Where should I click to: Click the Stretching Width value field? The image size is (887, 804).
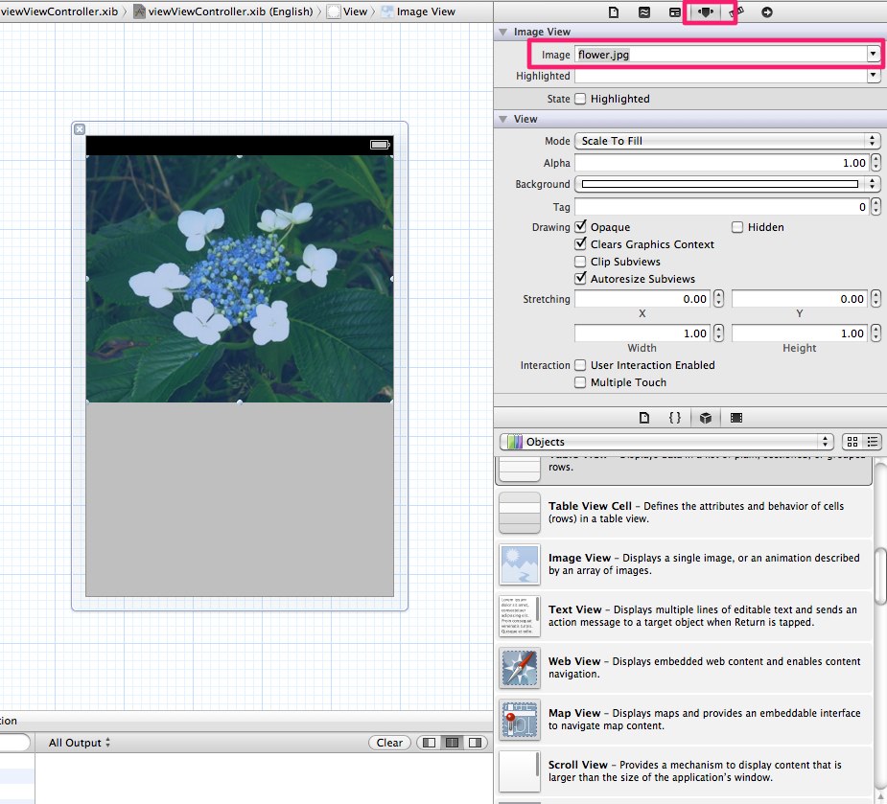[643, 333]
